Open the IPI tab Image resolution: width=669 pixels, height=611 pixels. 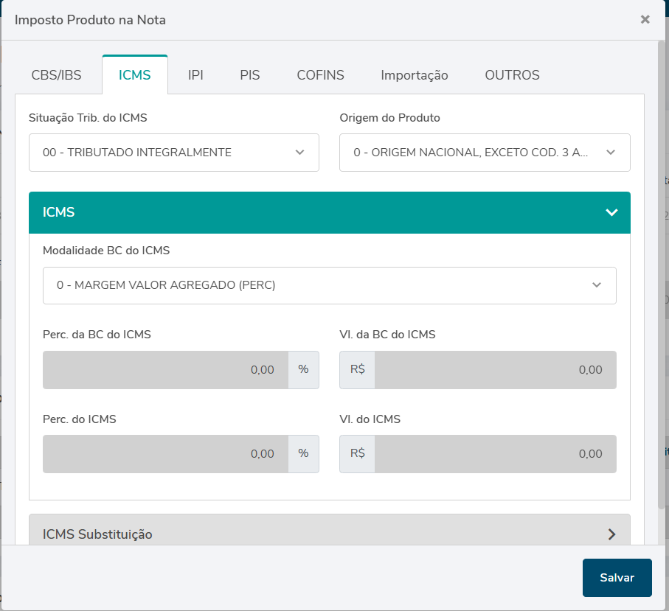[x=195, y=75]
